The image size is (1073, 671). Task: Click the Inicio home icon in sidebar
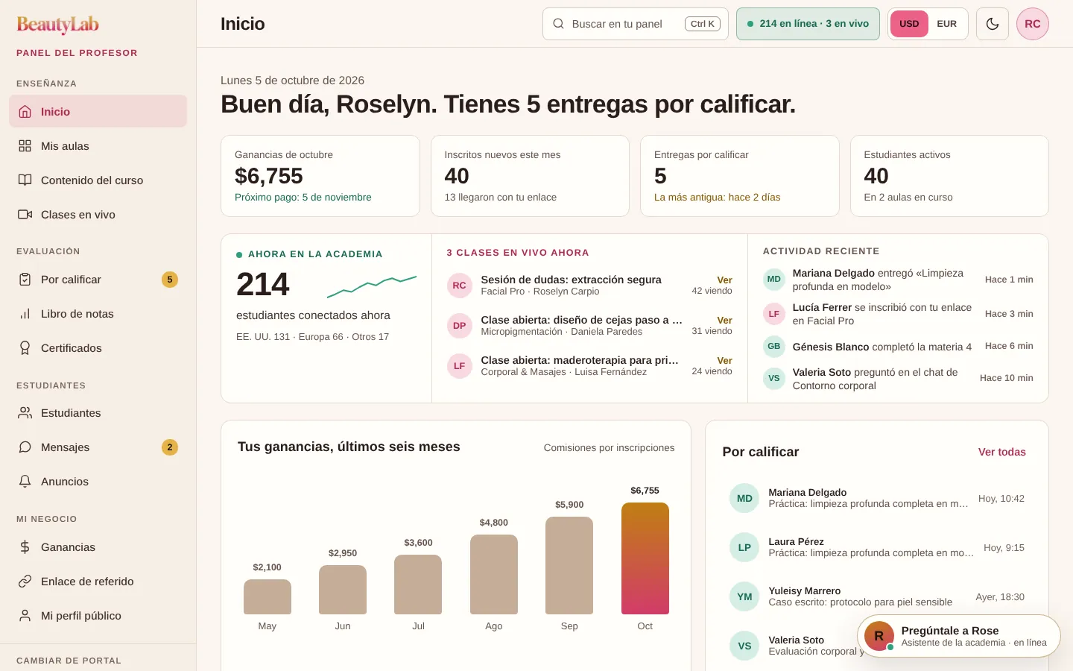coord(25,112)
